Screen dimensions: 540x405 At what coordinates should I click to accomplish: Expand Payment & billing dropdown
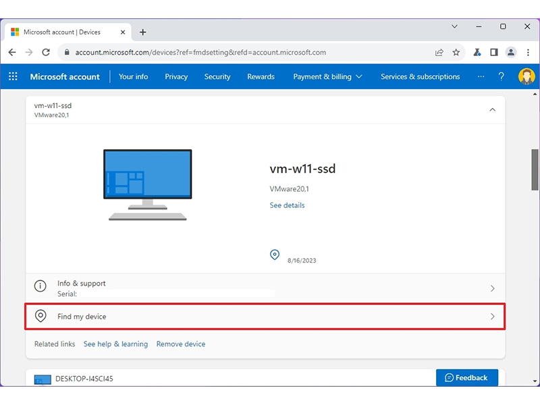click(327, 76)
